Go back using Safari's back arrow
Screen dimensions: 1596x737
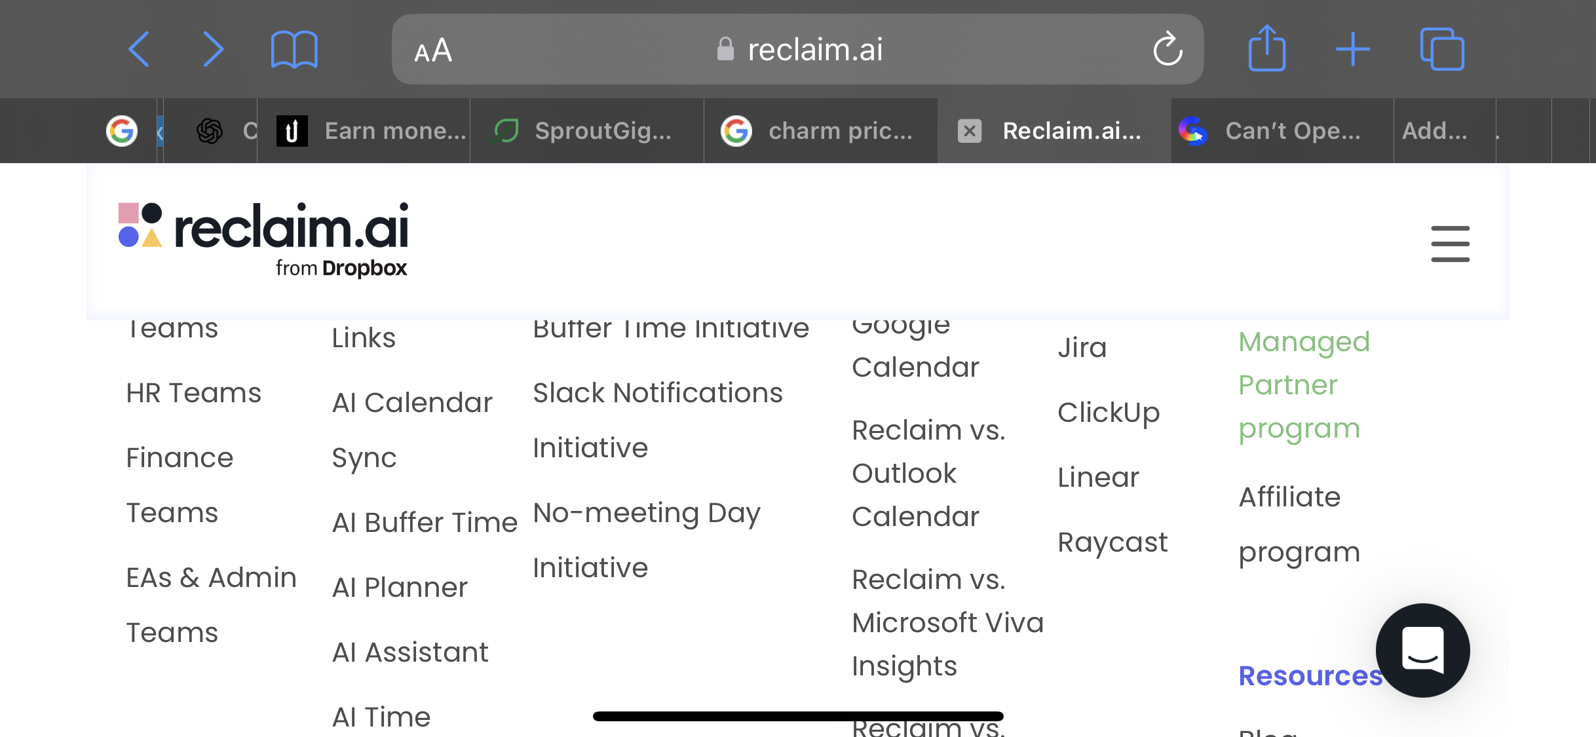139,49
